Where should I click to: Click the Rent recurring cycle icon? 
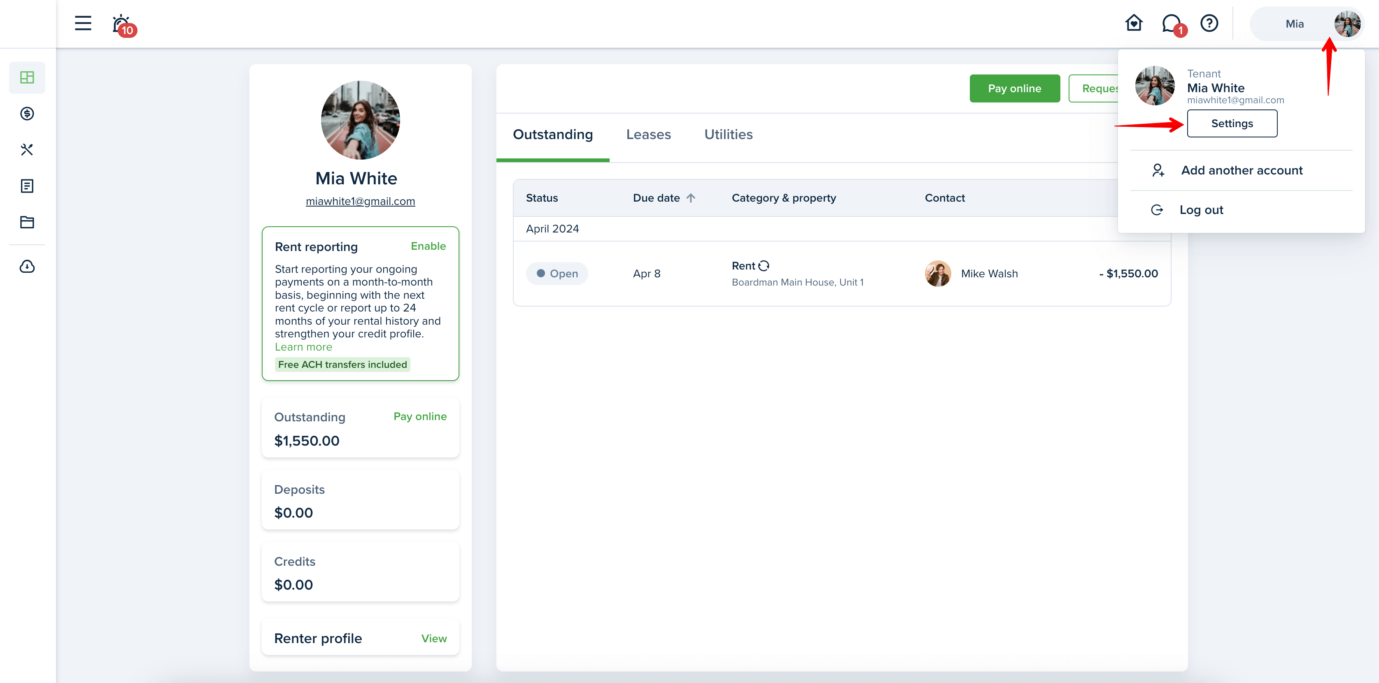click(764, 265)
